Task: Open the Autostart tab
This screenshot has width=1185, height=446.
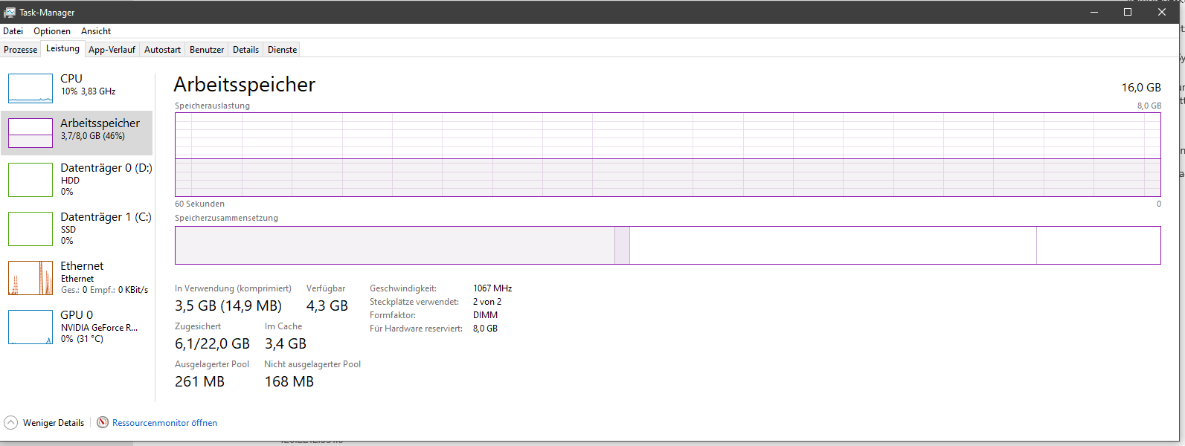Action: tap(162, 50)
